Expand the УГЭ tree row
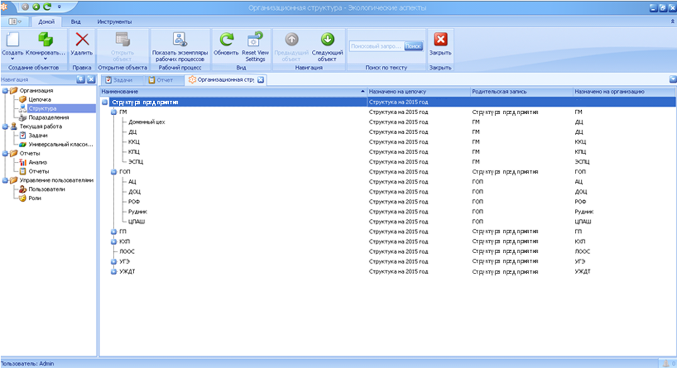Screen dimensions: 677x368 tap(114, 262)
